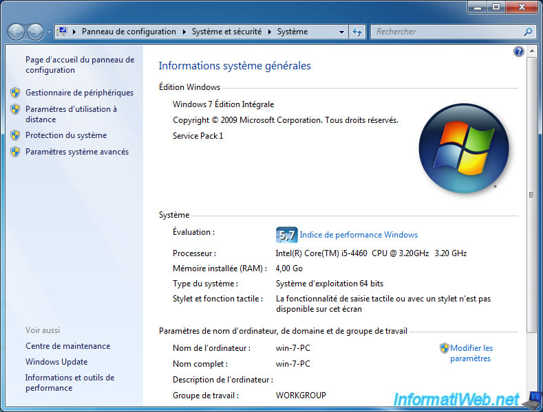Image resolution: width=543 pixels, height=412 pixels.
Task: Open Système et sécurité breadcrumb
Action: point(227,32)
